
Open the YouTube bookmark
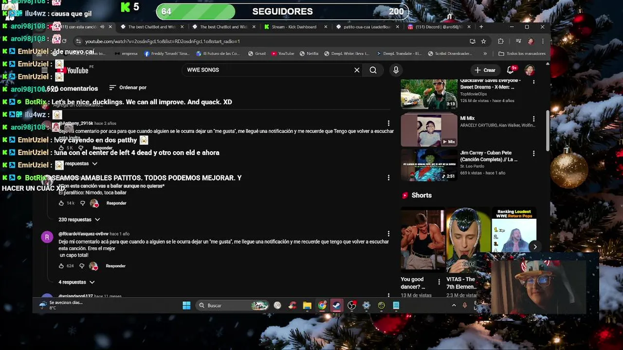(x=283, y=53)
